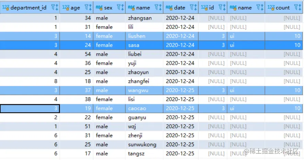The height and width of the screenshot is (160, 304).
Task: Click the ABC type icon of the name column left of date
Action: click(131, 8)
